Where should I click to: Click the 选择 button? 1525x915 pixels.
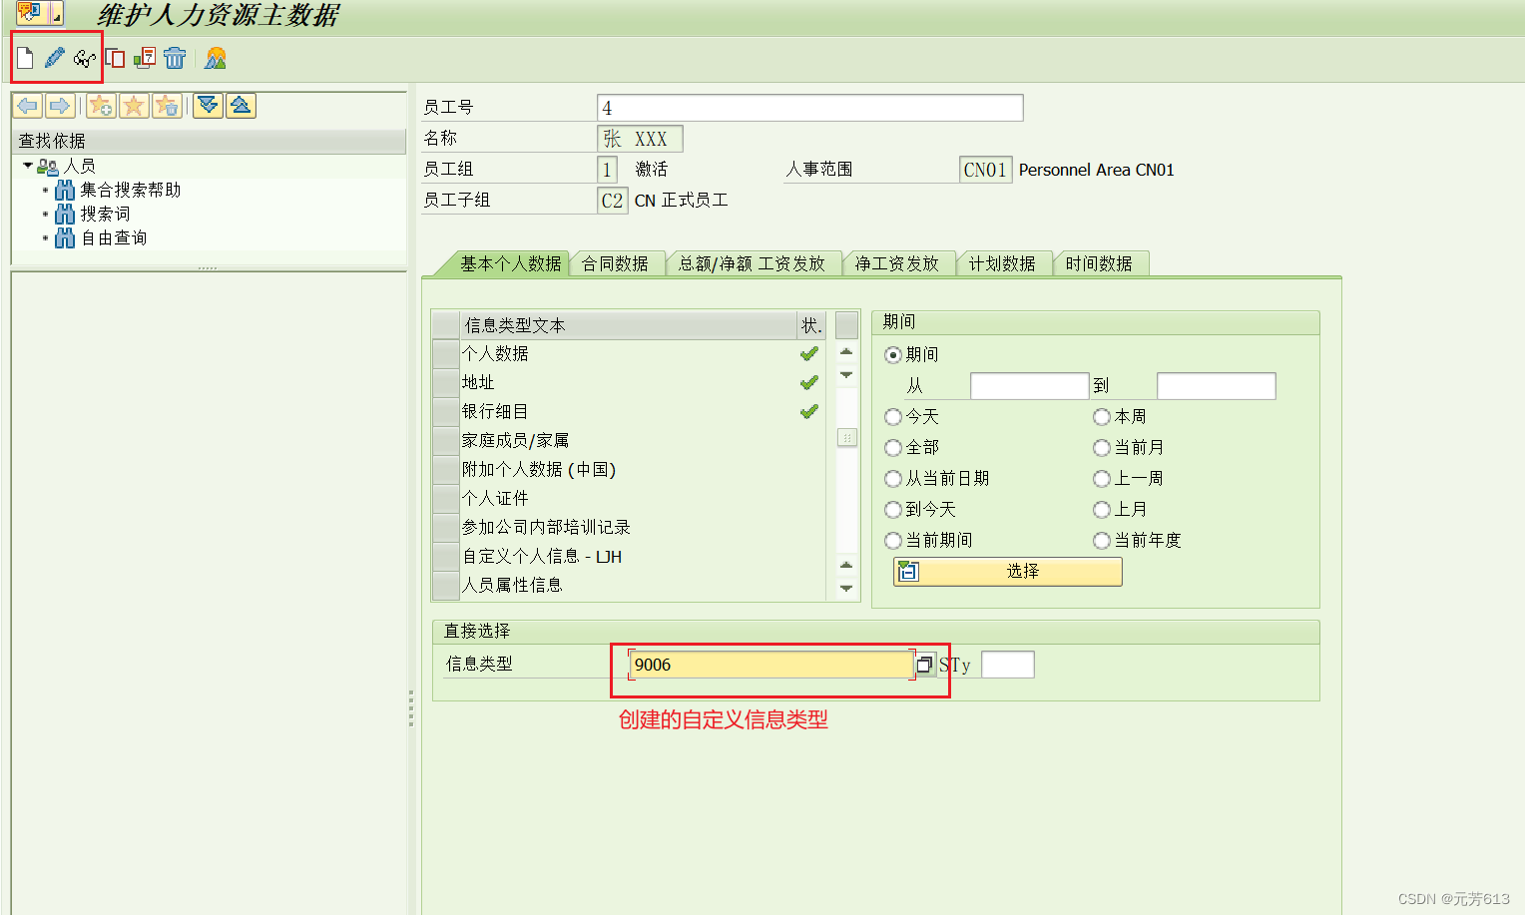click(x=1008, y=571)
